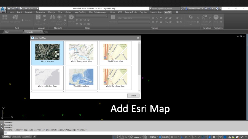Expand the Help dropdown arrow in title bar
Viewport: 248px width, 139px height.
(220, 9)
